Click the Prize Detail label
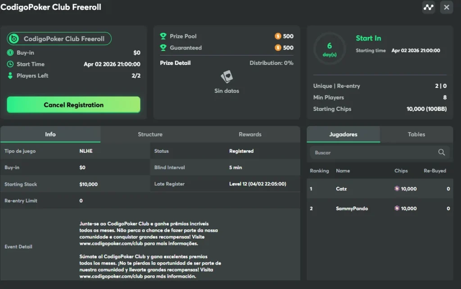This screenshot has width=461, height=289. point(175,63)
